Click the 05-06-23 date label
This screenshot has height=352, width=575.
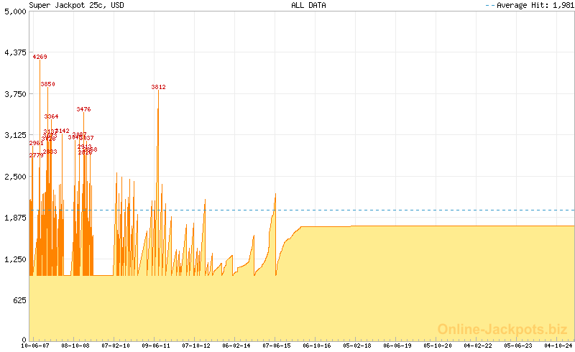pyautogui.click(x=517, y=346)
